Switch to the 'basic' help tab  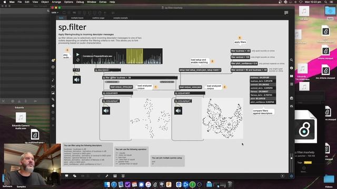(x=61, y=18)
